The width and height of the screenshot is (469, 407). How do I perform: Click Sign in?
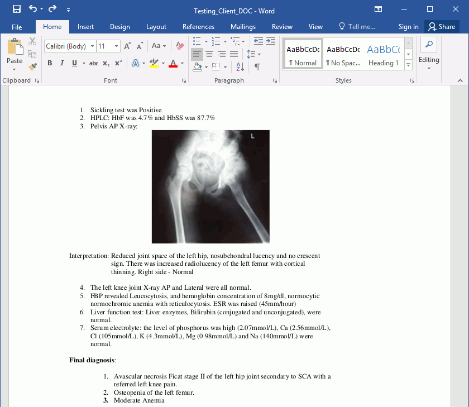pos(408,27)
